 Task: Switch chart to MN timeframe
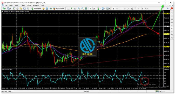[172, 38]
